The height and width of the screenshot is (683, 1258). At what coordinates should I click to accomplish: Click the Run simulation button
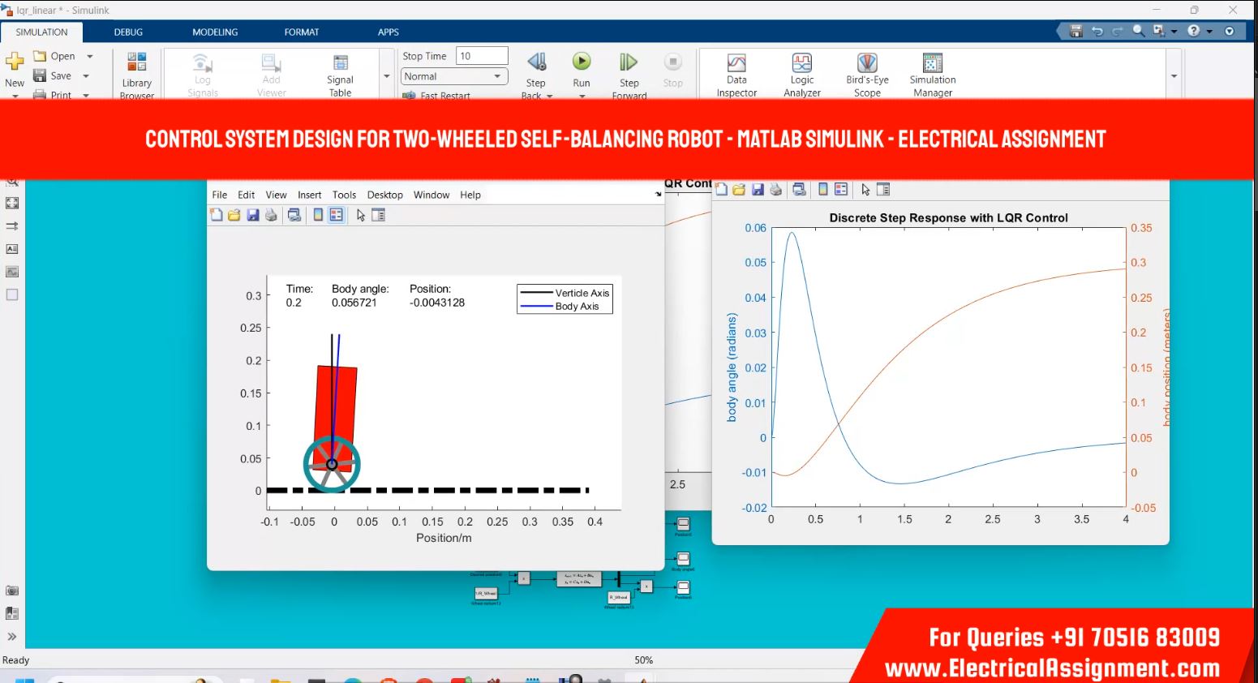coord(582,62)
